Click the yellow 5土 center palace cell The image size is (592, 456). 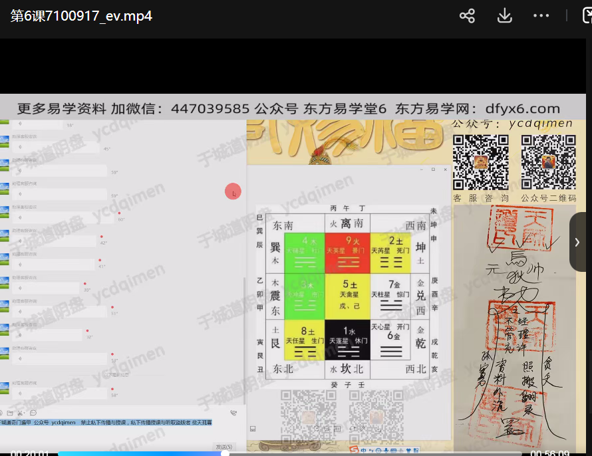tap(348, 295)
